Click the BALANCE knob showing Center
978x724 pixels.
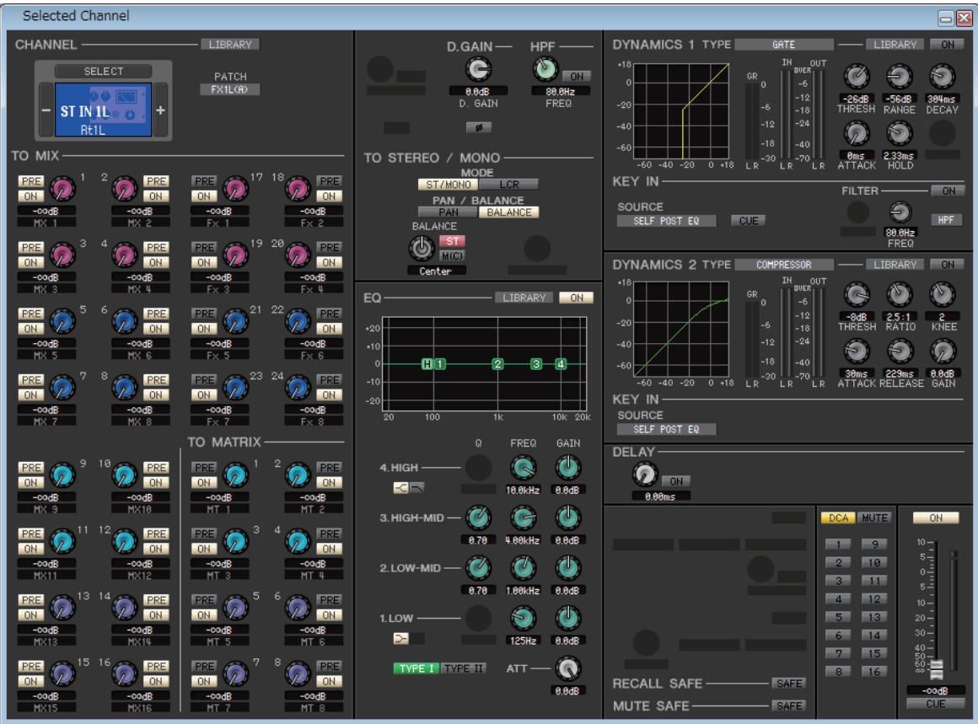(422, 248)
